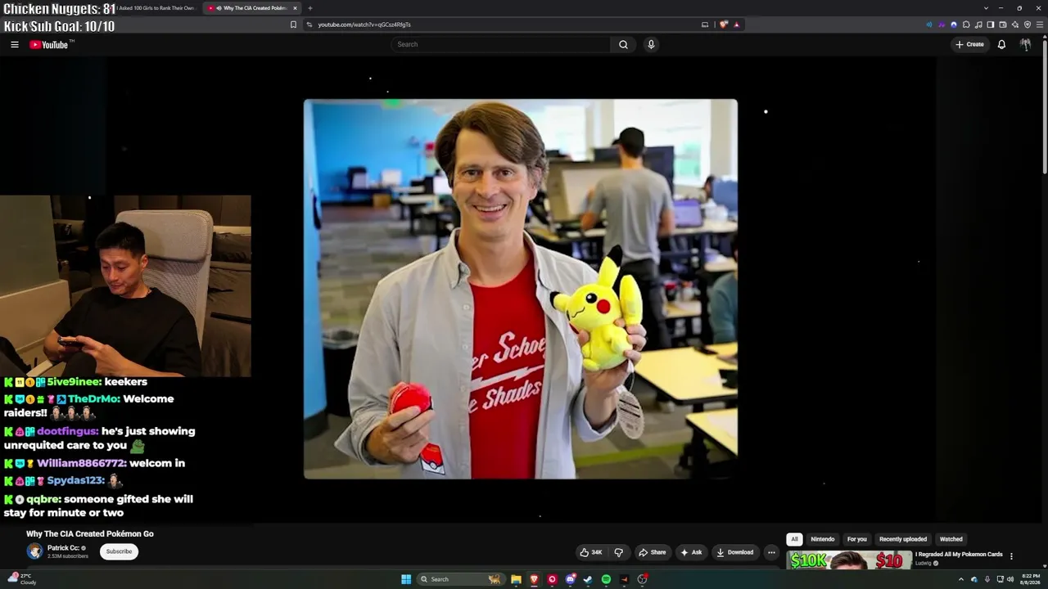This screenshot has width=1048, height=589.
Task: Filter recommendations by Nintendo chip
Action: (823, 539)
